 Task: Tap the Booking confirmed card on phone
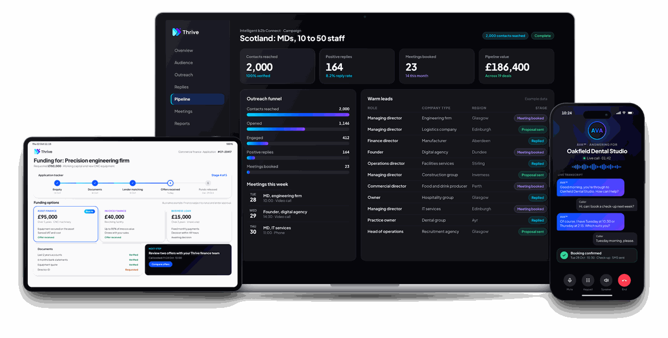point(597,255)
